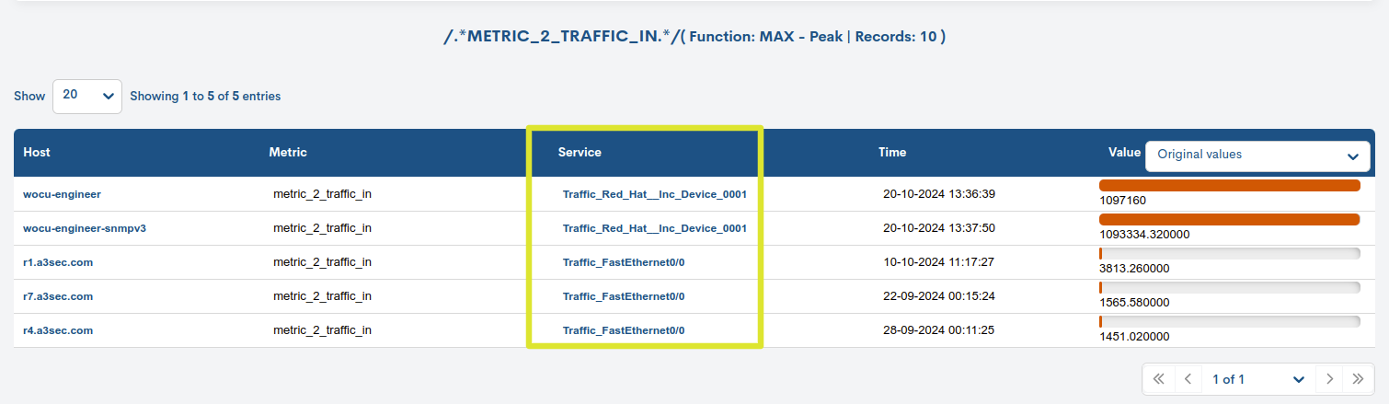Open Traffic_FastEthernet0/0 service for r1.a3sec.com
The height and width of the screenshot is (404, 1389).
pyautogui.click(x=624, y=262)
